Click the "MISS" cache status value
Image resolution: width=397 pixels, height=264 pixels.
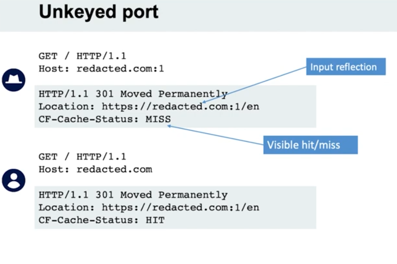(x=158, y=119)
